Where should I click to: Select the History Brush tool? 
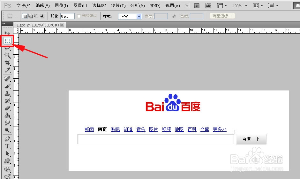coord(7,101)
